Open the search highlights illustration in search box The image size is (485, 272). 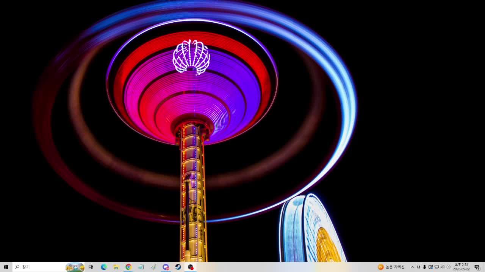75,267
